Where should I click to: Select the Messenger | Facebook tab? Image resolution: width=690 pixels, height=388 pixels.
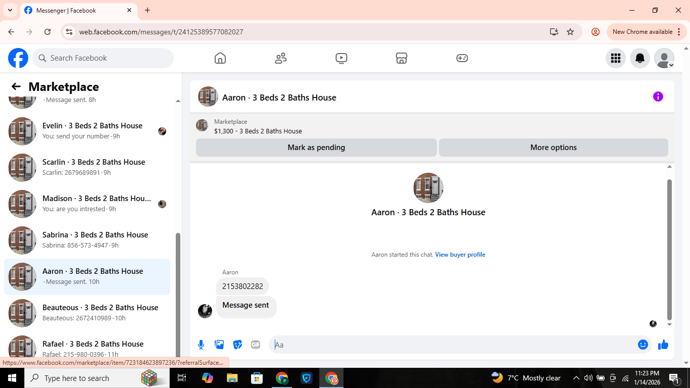pyautogui.click(x=79, y=10)
